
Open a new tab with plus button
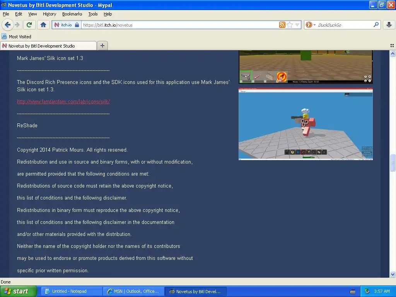pyautogui.click(x=102, y=46)
